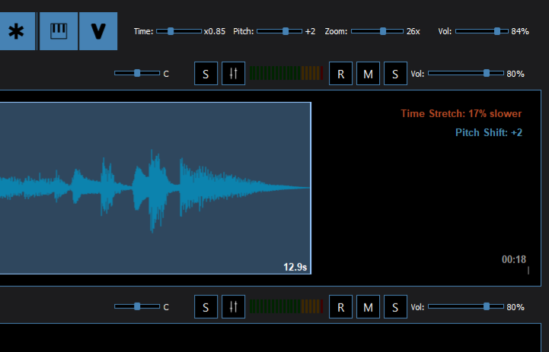Toggle the R button on the second track
Viewport: 549px width, 352px height.
click(340, 307)
